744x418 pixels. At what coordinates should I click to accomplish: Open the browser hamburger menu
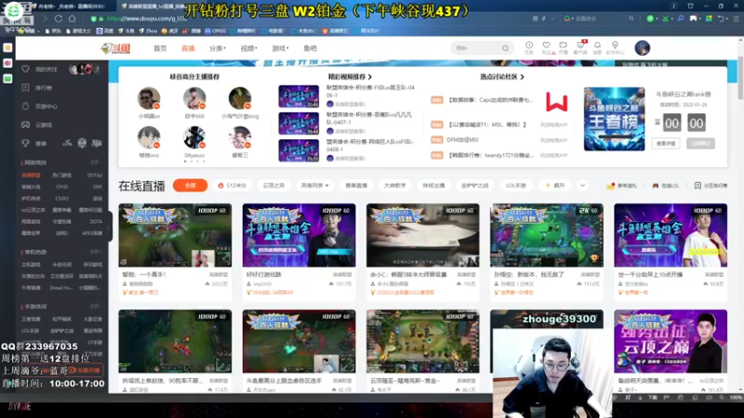(736, 19)
